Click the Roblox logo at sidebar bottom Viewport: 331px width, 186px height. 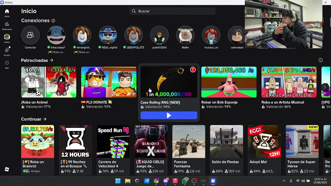[x=7, y=169]
